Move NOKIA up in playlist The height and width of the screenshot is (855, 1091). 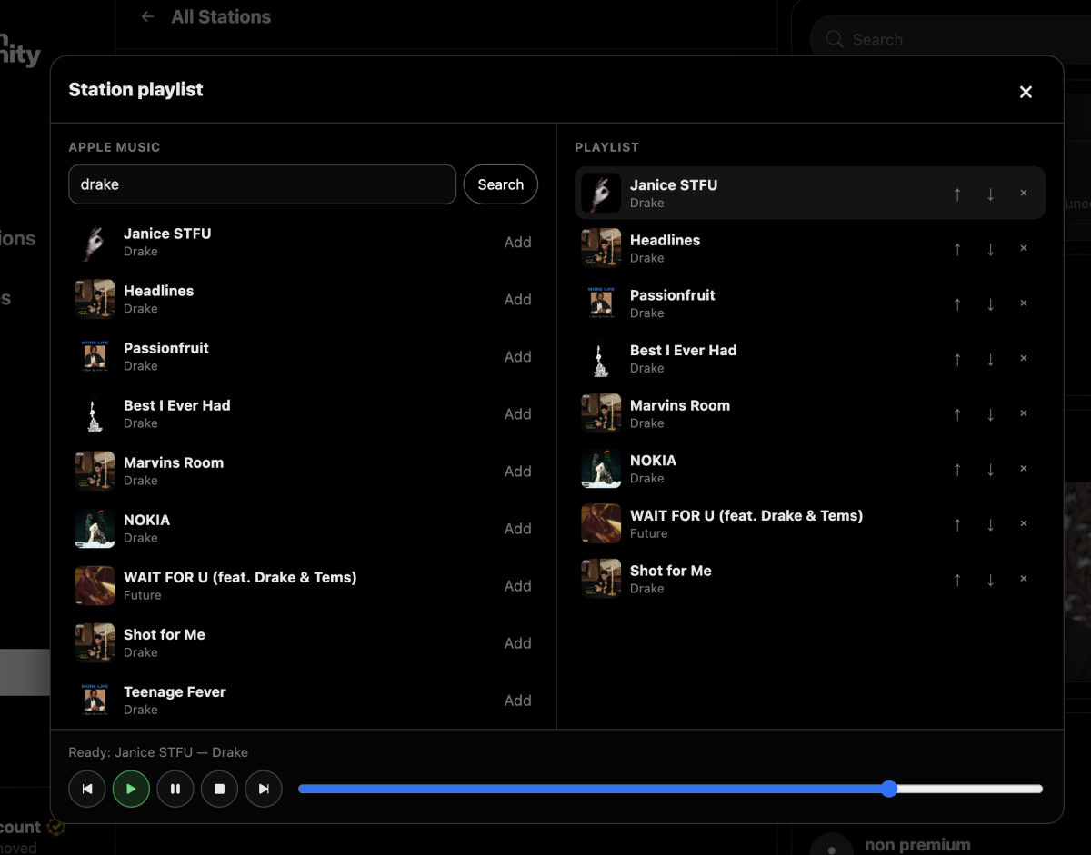click(x=957, y=469)
